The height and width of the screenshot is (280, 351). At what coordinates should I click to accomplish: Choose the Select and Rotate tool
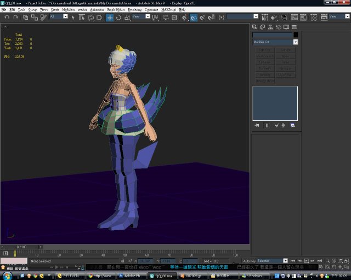click(118, 17)
